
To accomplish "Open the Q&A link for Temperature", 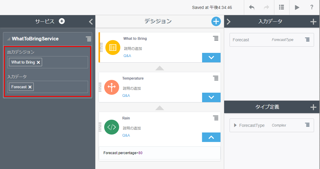I will click(x=126, y=96).
